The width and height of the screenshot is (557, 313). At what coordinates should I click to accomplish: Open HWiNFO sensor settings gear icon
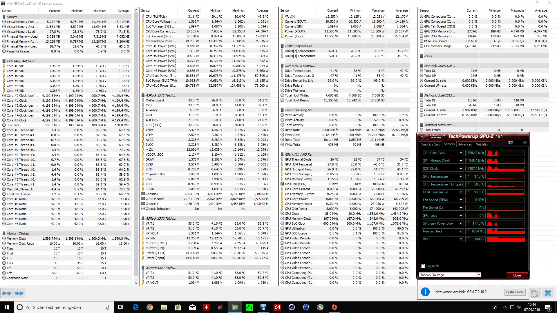click(534, 293)
